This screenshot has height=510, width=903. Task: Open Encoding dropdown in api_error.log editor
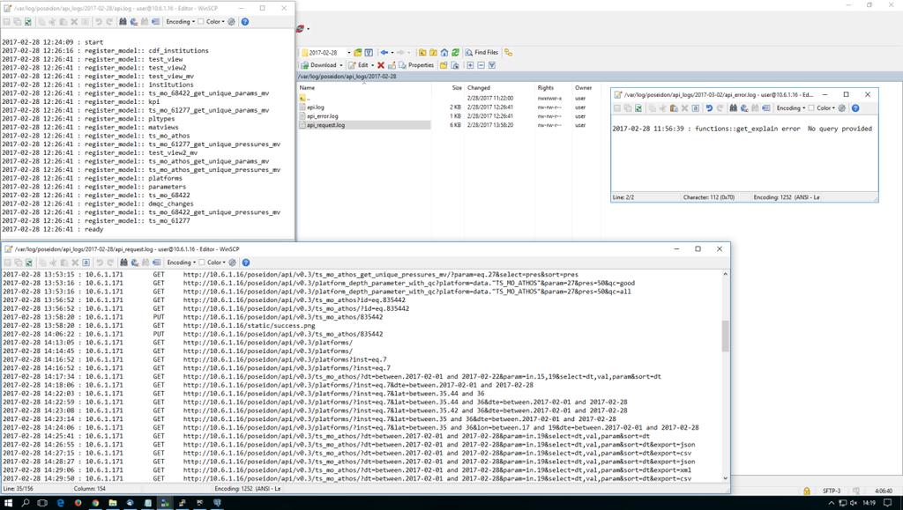791,108
